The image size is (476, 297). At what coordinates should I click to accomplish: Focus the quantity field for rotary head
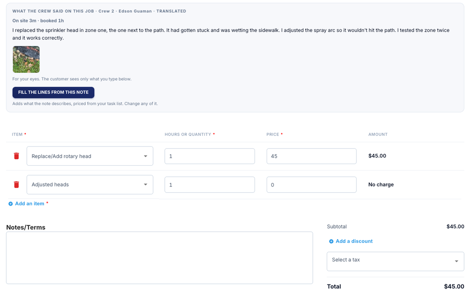point(210,156)
